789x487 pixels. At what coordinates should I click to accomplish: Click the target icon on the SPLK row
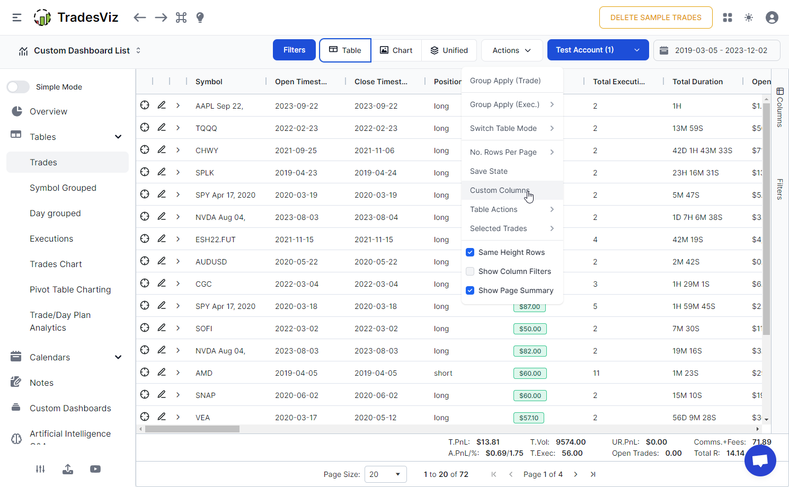[145, 172]
